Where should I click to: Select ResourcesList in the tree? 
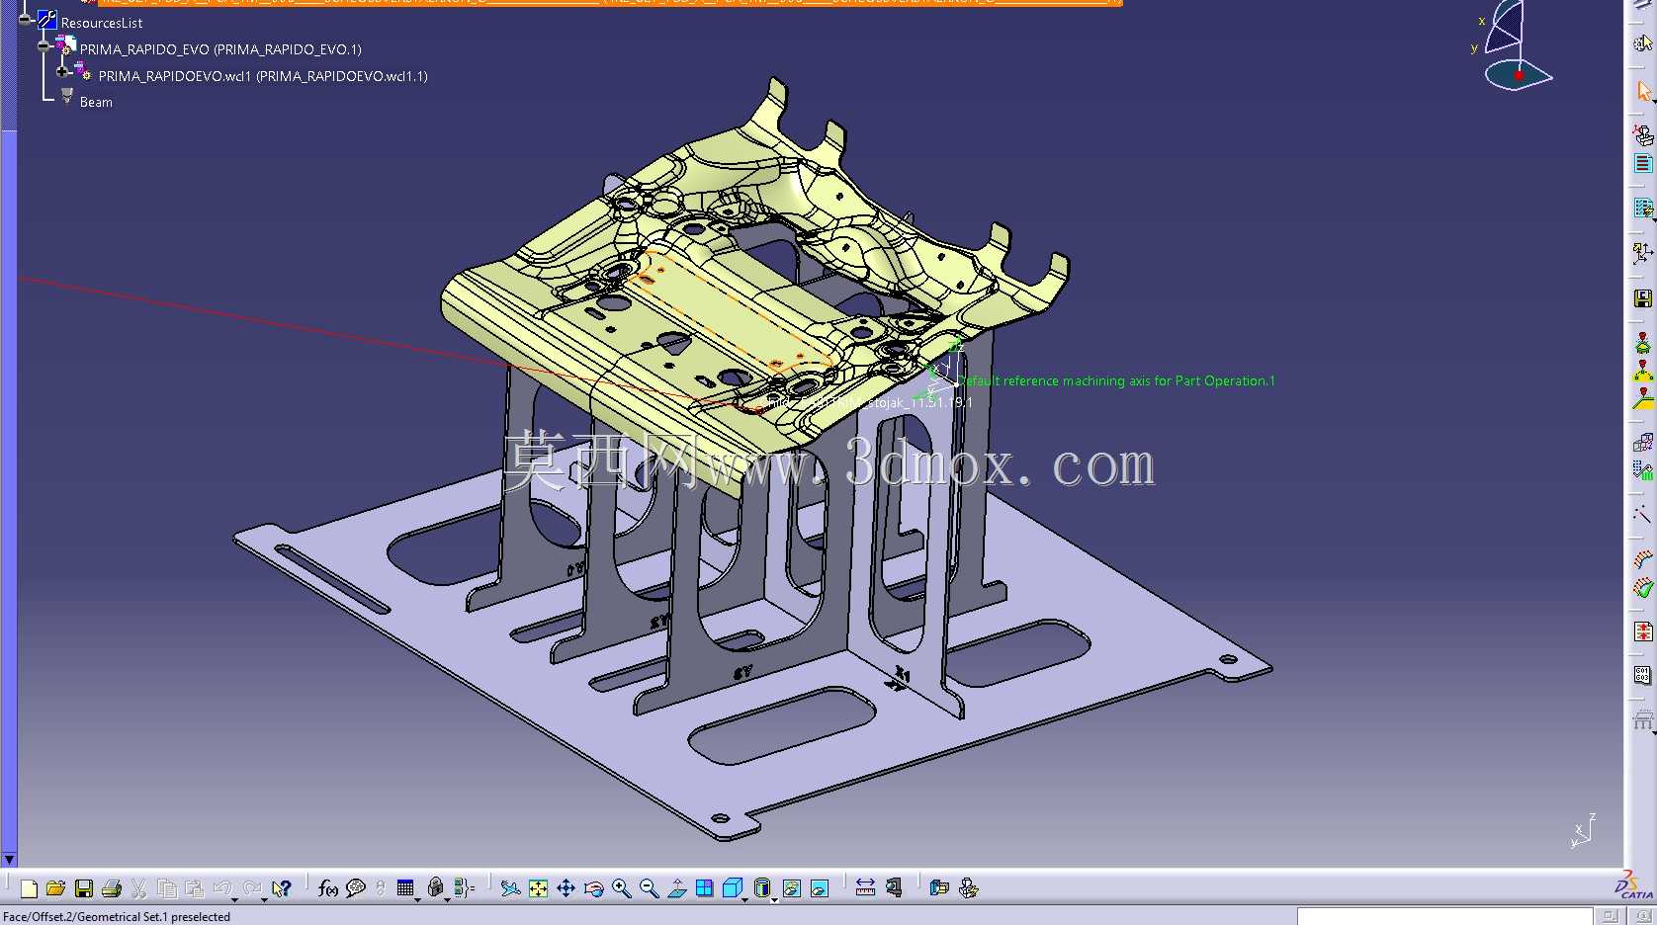102,23
